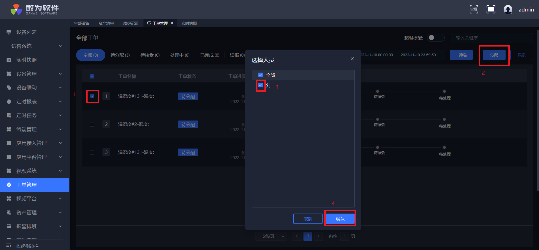Select the 全部 (3) filter tab
This screenshot has height=250, width=539.
tap(91, 55)
